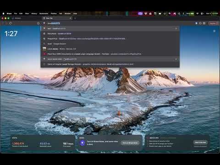This screenshot has width=220, height=165.
Task: Click the Brave VPN card heading
Action: tap(154, 138)
